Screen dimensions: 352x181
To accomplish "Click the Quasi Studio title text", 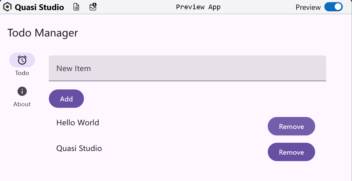I will (x=39, y=7).
